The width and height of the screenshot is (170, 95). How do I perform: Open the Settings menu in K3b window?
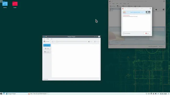click(124, 4)
